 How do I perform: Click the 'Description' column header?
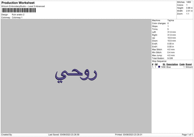point(172,64)
